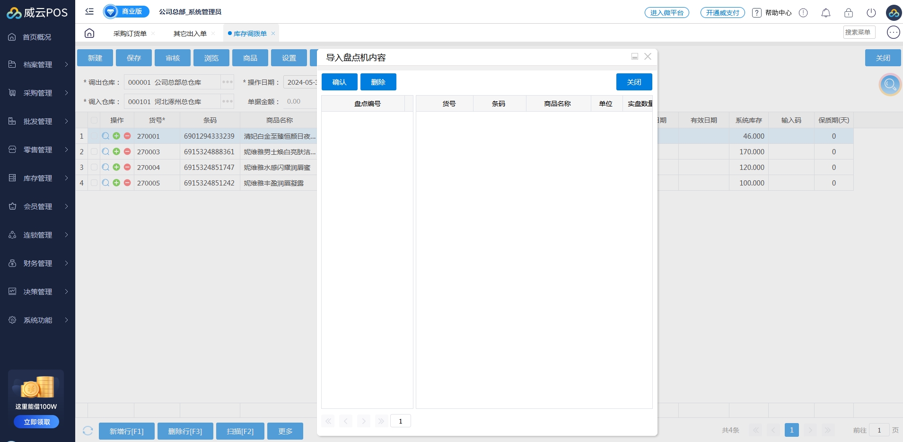
Task: Switch to the 其它出入单 tab
Action: (190, 34)
